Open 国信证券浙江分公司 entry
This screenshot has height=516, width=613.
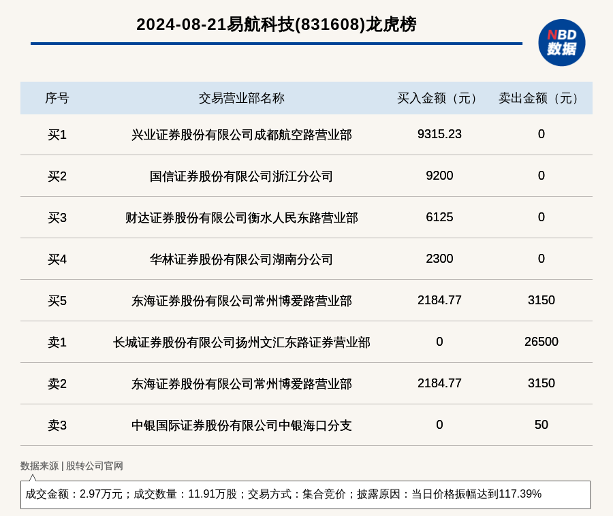(x=241, y=176)
